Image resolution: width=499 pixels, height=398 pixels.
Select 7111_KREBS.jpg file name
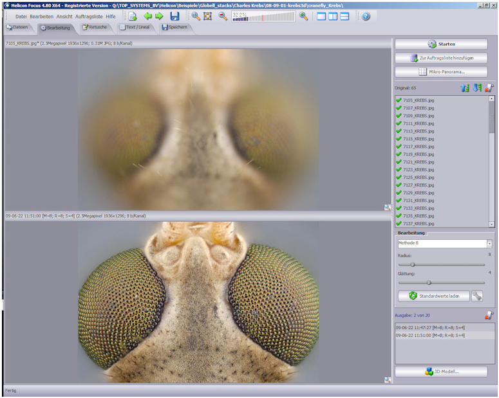click(419, 123)
